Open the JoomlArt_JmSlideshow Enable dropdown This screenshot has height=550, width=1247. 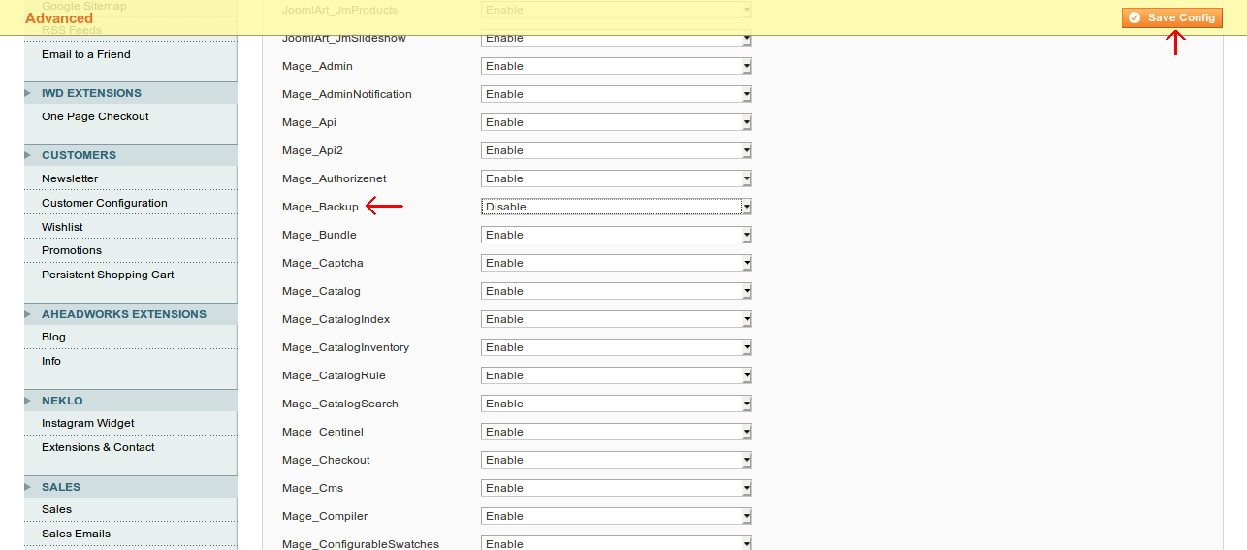(x=617, y=38)
